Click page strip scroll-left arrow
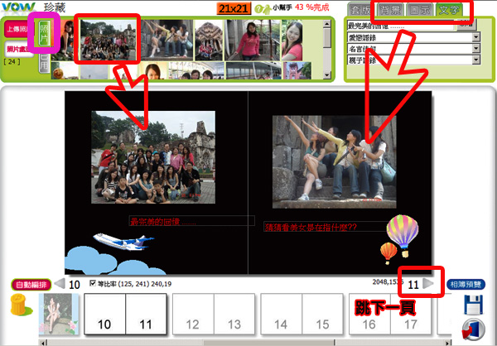The image size is (497, 346). pyautogui.click(x=43, y=343)
